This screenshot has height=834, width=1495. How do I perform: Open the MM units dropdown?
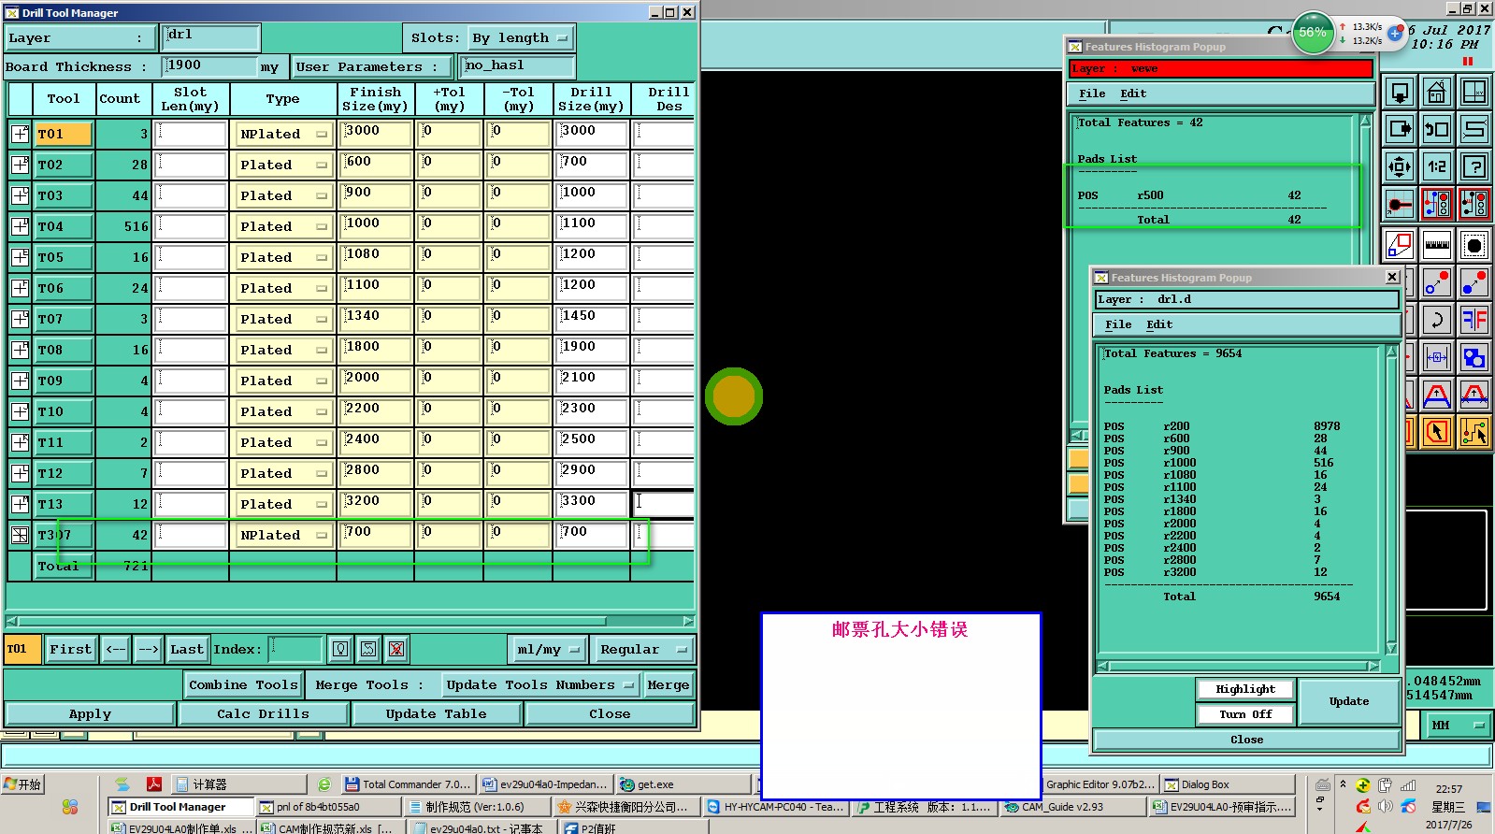tap(1457, 726)
